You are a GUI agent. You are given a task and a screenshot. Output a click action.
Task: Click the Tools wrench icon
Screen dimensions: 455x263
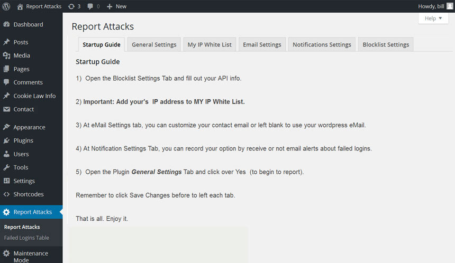(6, 167)
